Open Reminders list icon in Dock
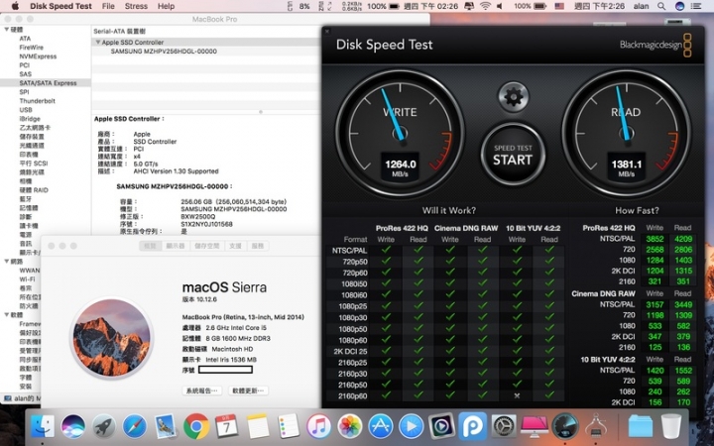714x446 pixels. 289,426
